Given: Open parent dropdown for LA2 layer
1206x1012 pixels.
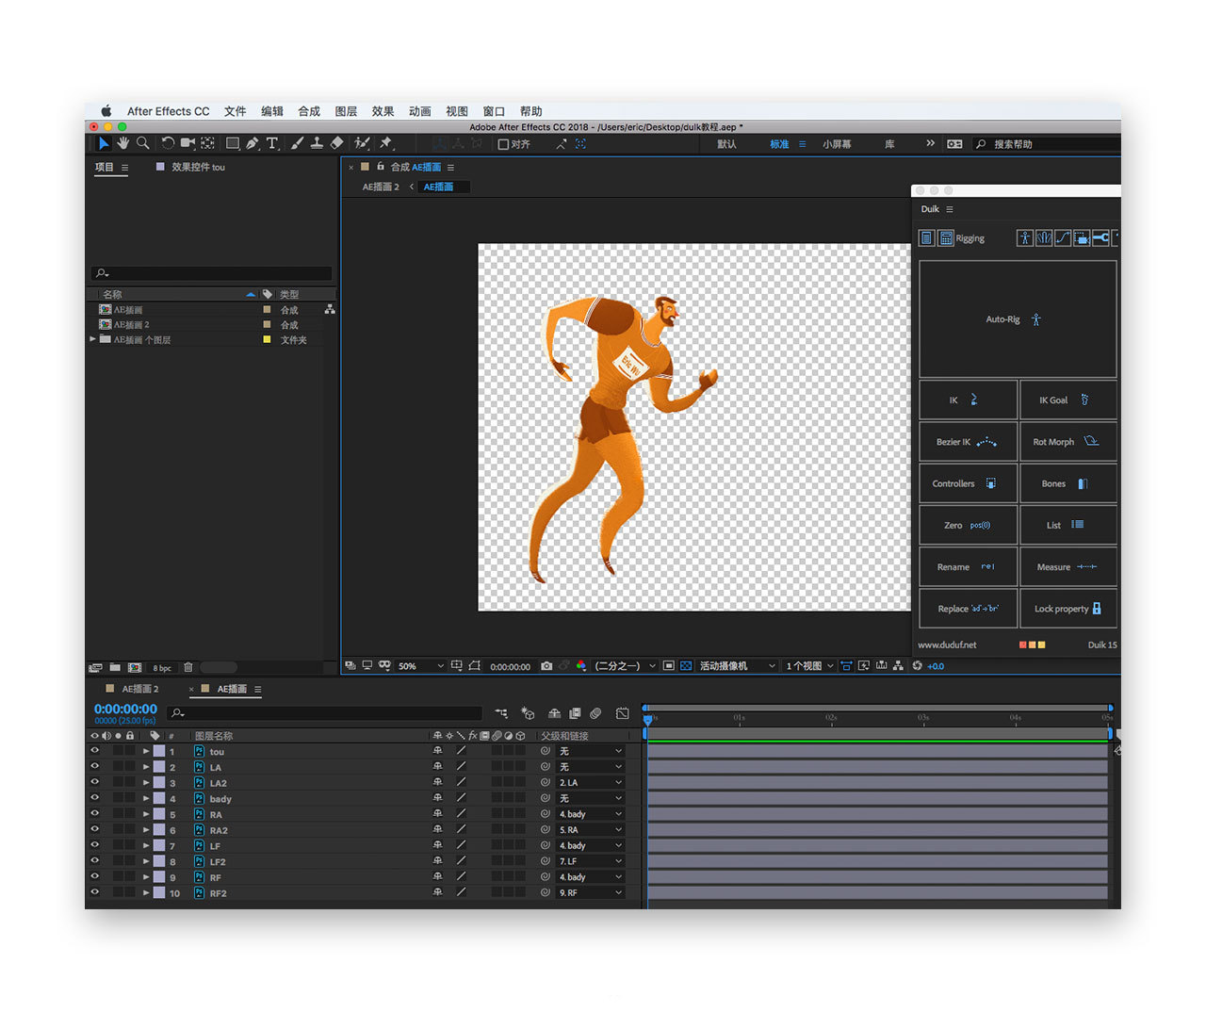Looking at the screenshot, I should [x=591, y=783].
